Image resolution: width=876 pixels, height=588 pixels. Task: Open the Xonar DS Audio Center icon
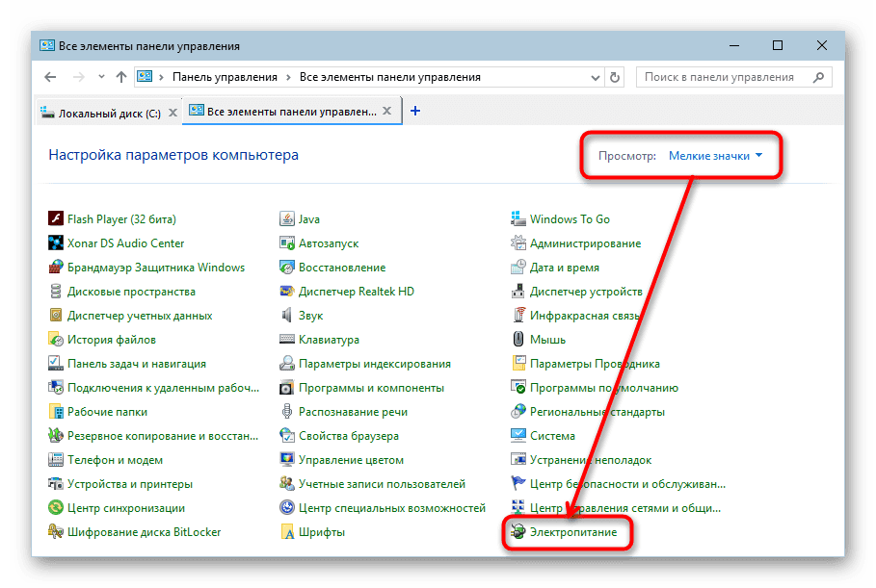[x=56, y=243]
